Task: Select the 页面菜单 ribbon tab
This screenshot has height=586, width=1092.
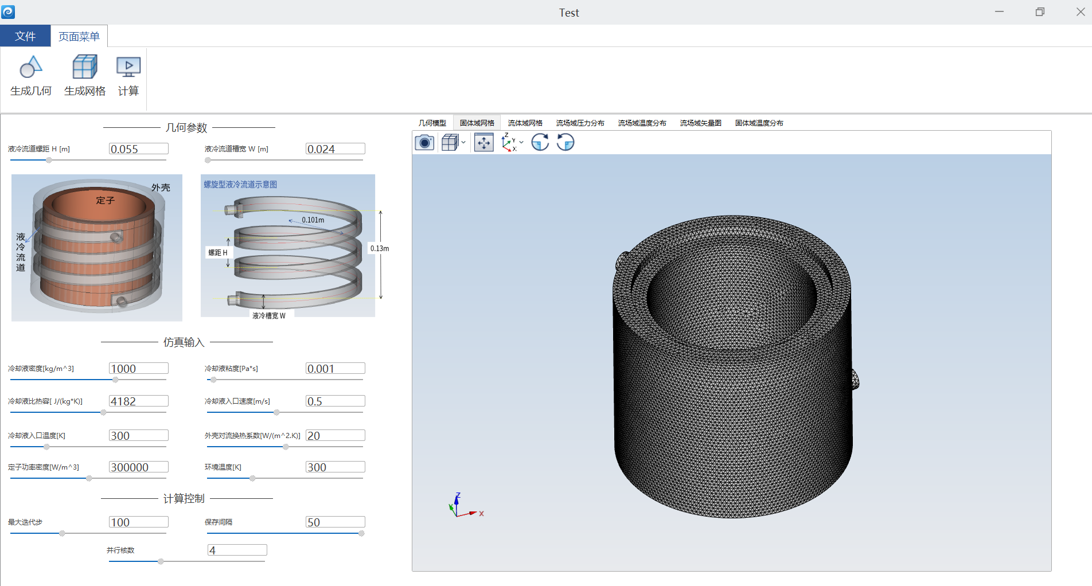Action: coord(79,36)
